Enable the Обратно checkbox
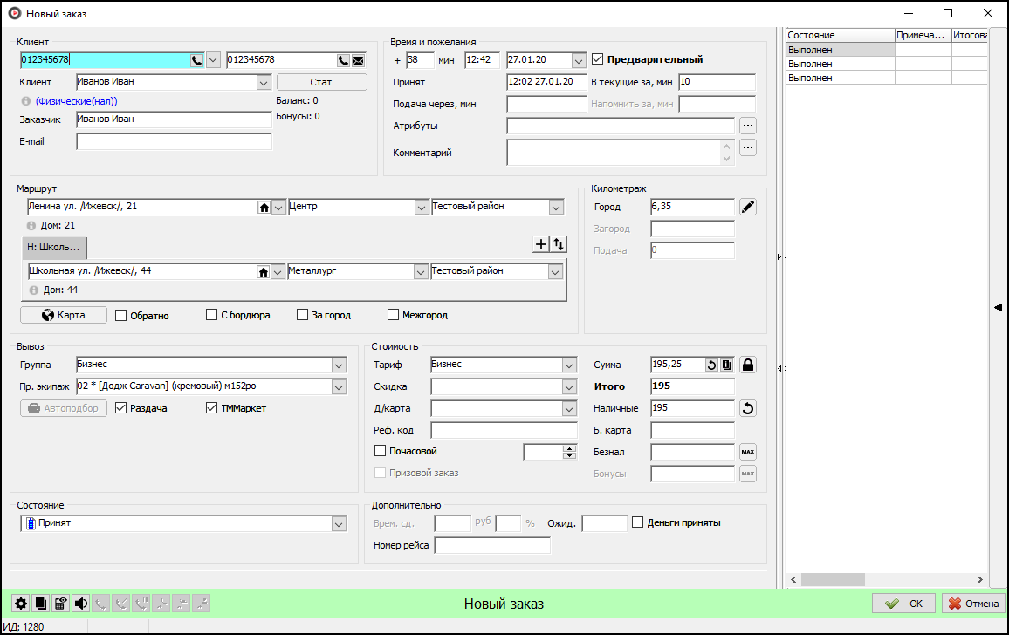Viewport: 1009px width, 635px height. click(121, 315)
